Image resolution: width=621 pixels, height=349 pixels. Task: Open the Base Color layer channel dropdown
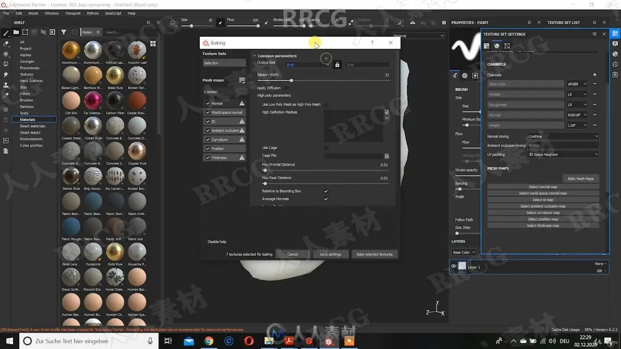[464, 253]
